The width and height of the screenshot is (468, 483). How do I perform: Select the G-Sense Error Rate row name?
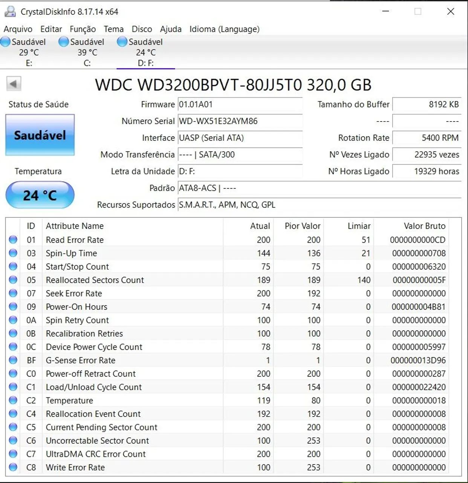coord(81,360)
